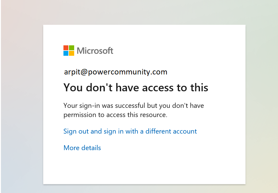278x193 pixels.
Task: Click the gray Microsoft wordmark text
Action: pos(95,51)
